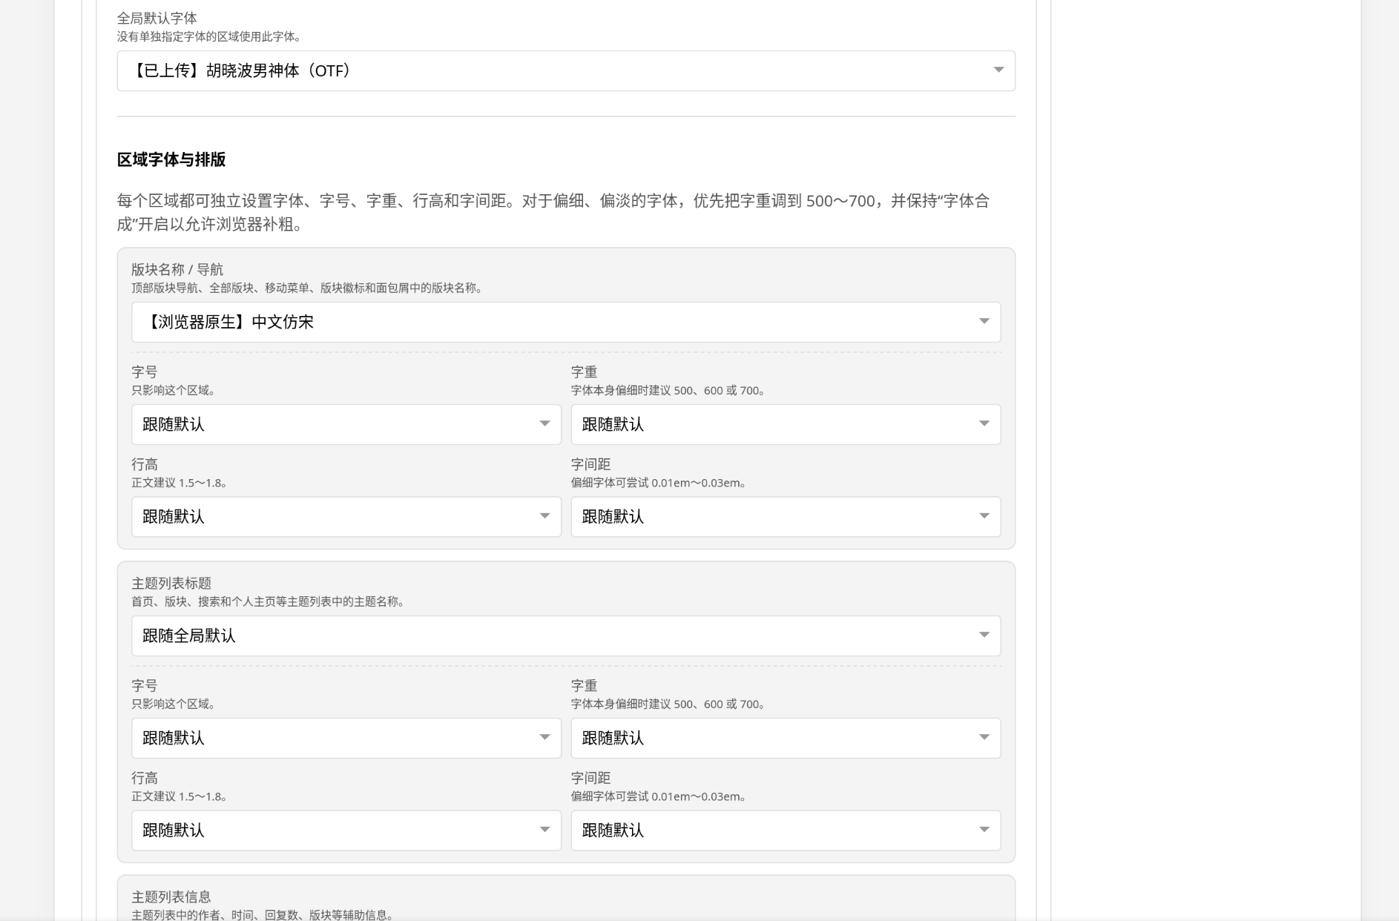Click 只影响这个区域 hint in 版块名称 / 导航 section
This screenshot has height=921, width=1399.
pos(174,390)
